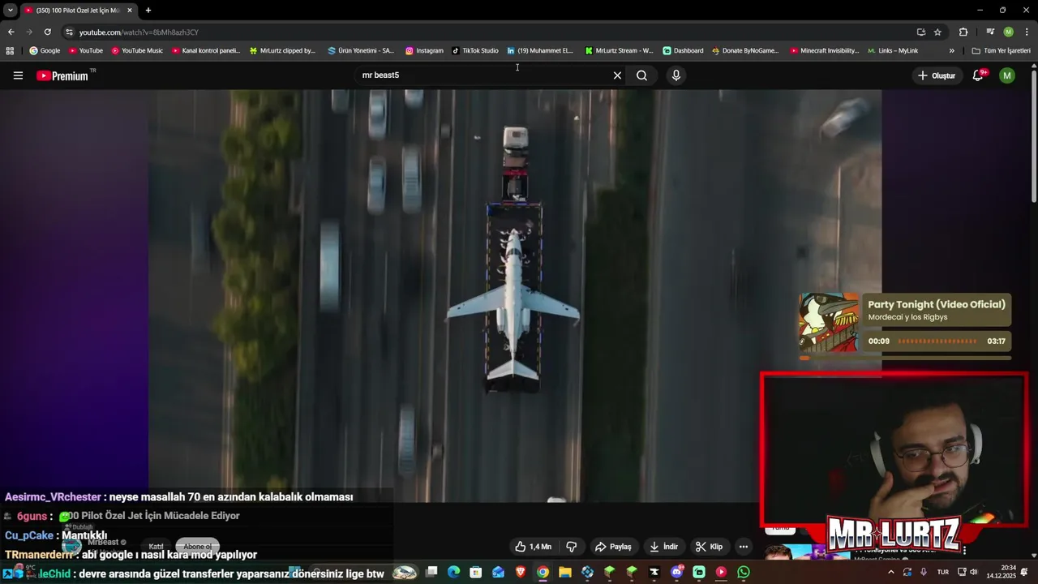Open the 'Kanal kontrol paneli' bookmark
Image resolution: width=1038 pixels, height=584 pixels.
[206, 50]
